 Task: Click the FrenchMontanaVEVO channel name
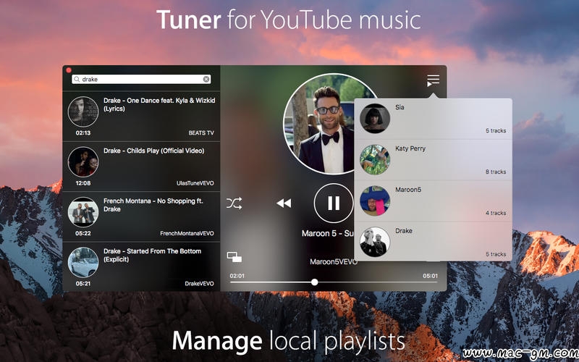pyautogui.click(x=187, y=233)
